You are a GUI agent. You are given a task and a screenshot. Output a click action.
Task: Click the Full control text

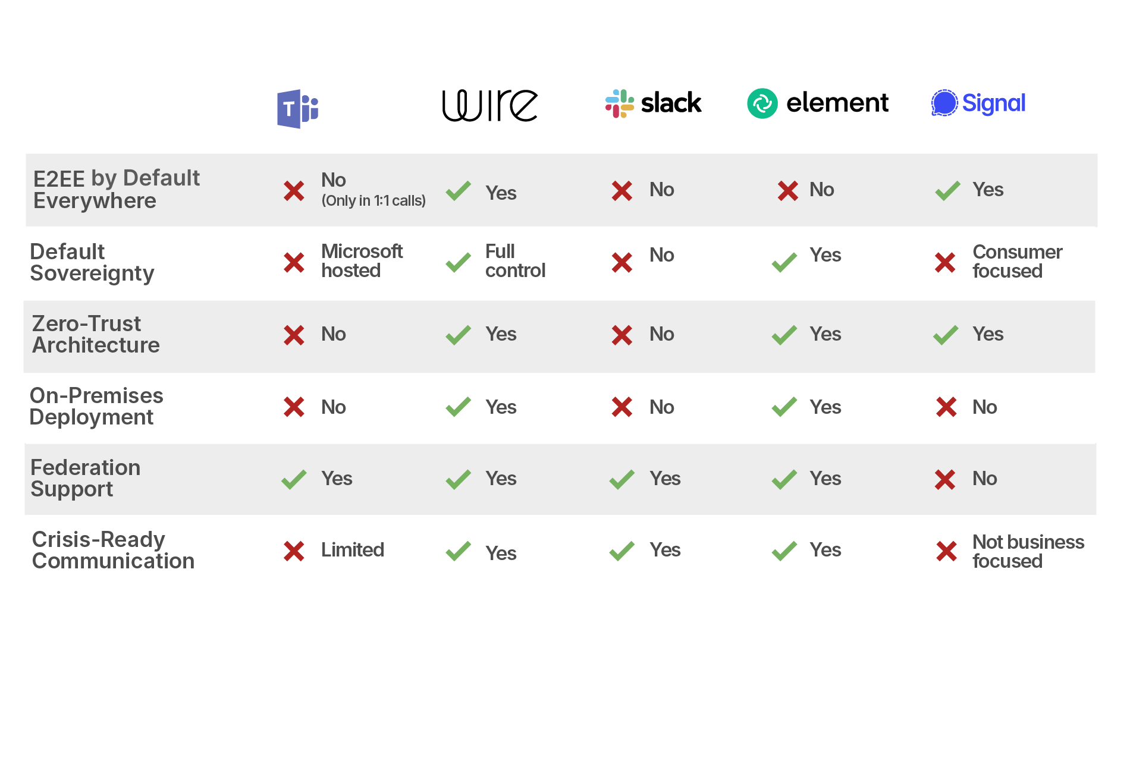[x=515, y=261]
